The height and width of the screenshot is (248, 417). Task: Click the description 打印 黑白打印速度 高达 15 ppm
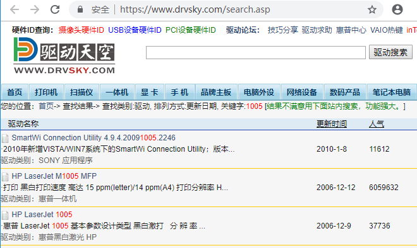click(116, 188)
